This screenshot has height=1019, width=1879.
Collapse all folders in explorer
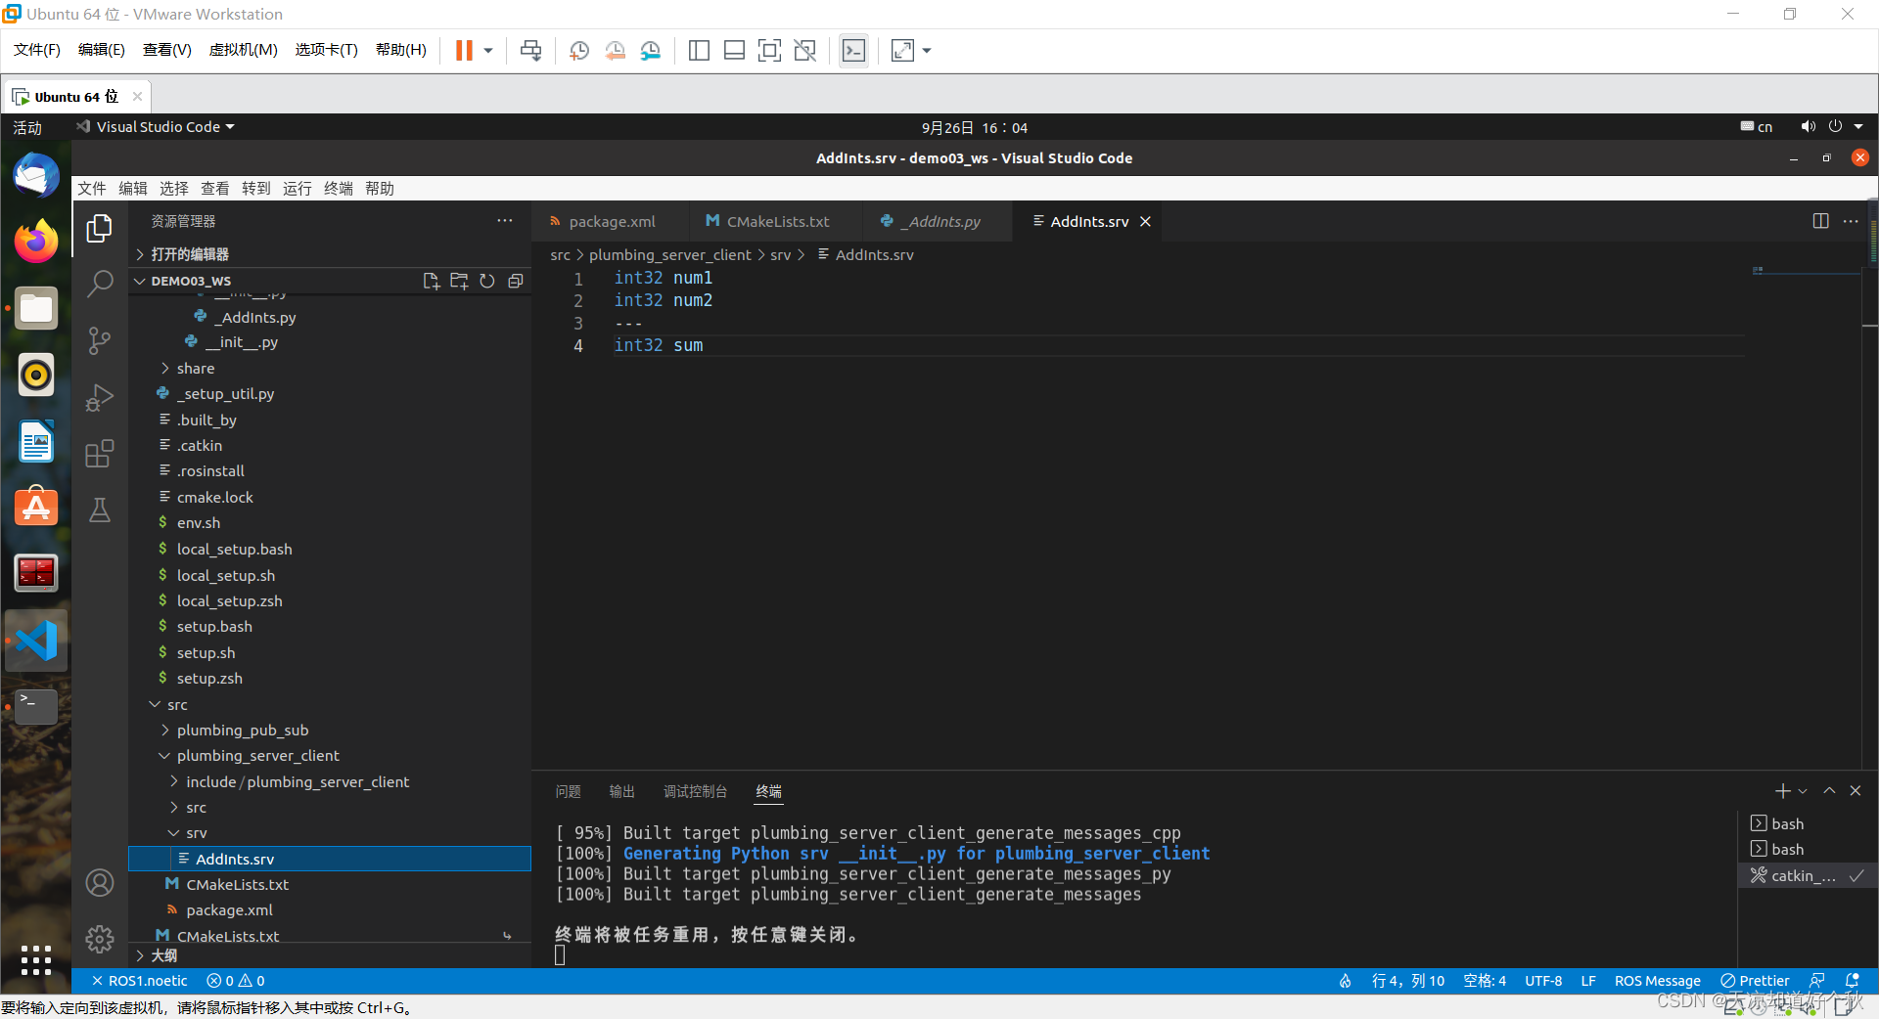click(516, 281)
